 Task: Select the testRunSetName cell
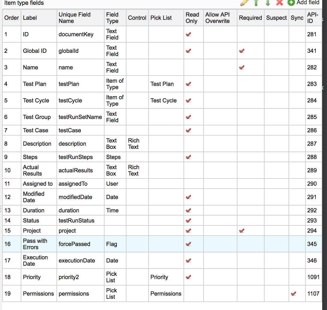tap(80, 117)
